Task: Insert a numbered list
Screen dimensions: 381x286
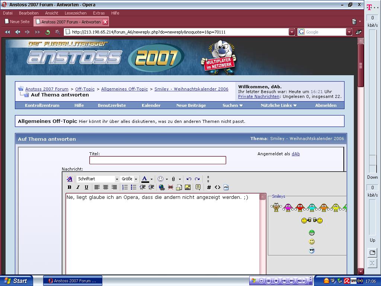Action: click(x=125, y=187)
